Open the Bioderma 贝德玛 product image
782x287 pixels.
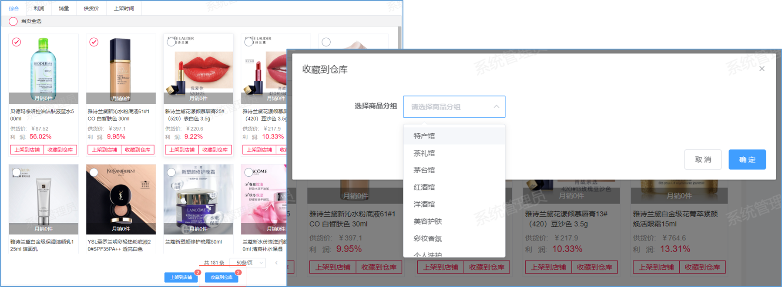point(44,69)
